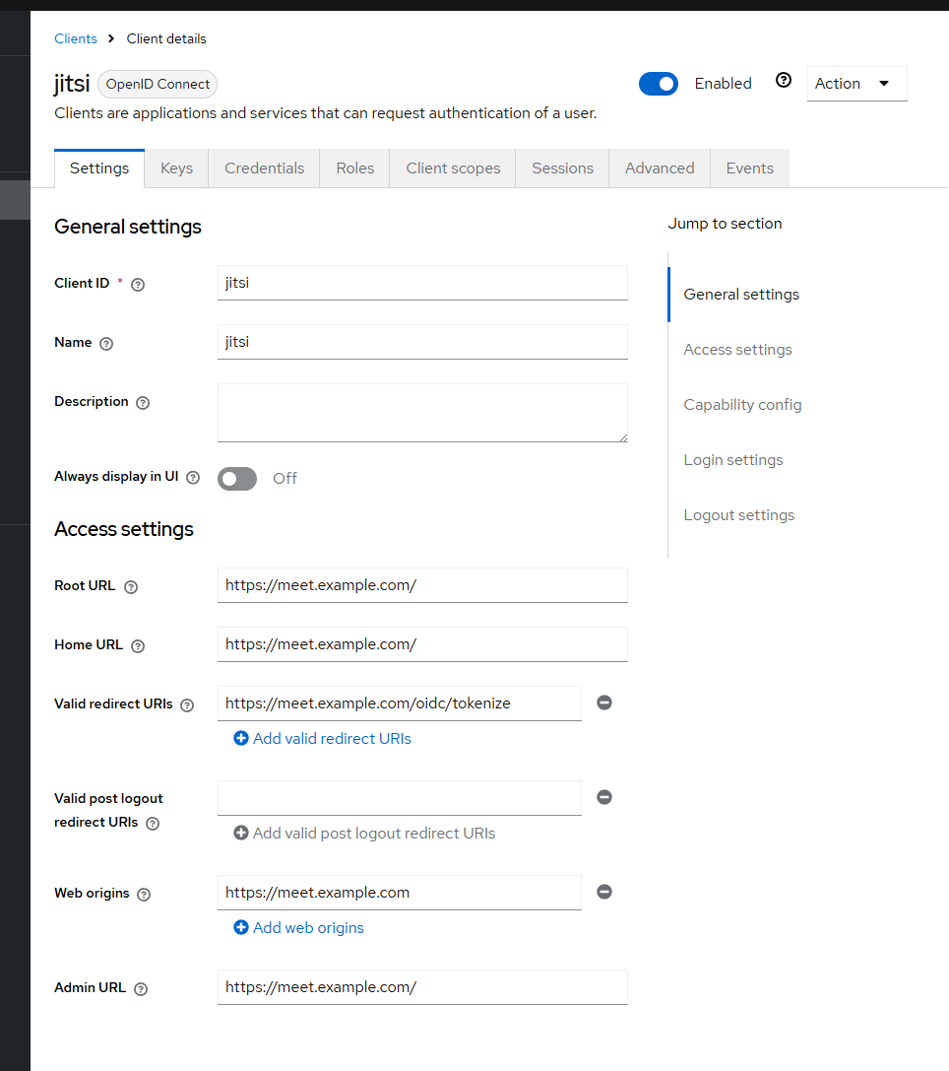Image resolution: width=949 pixels, height=1071 pixels.
Task: Focus the Client ID input field
Action: click(x=422, y=283)
